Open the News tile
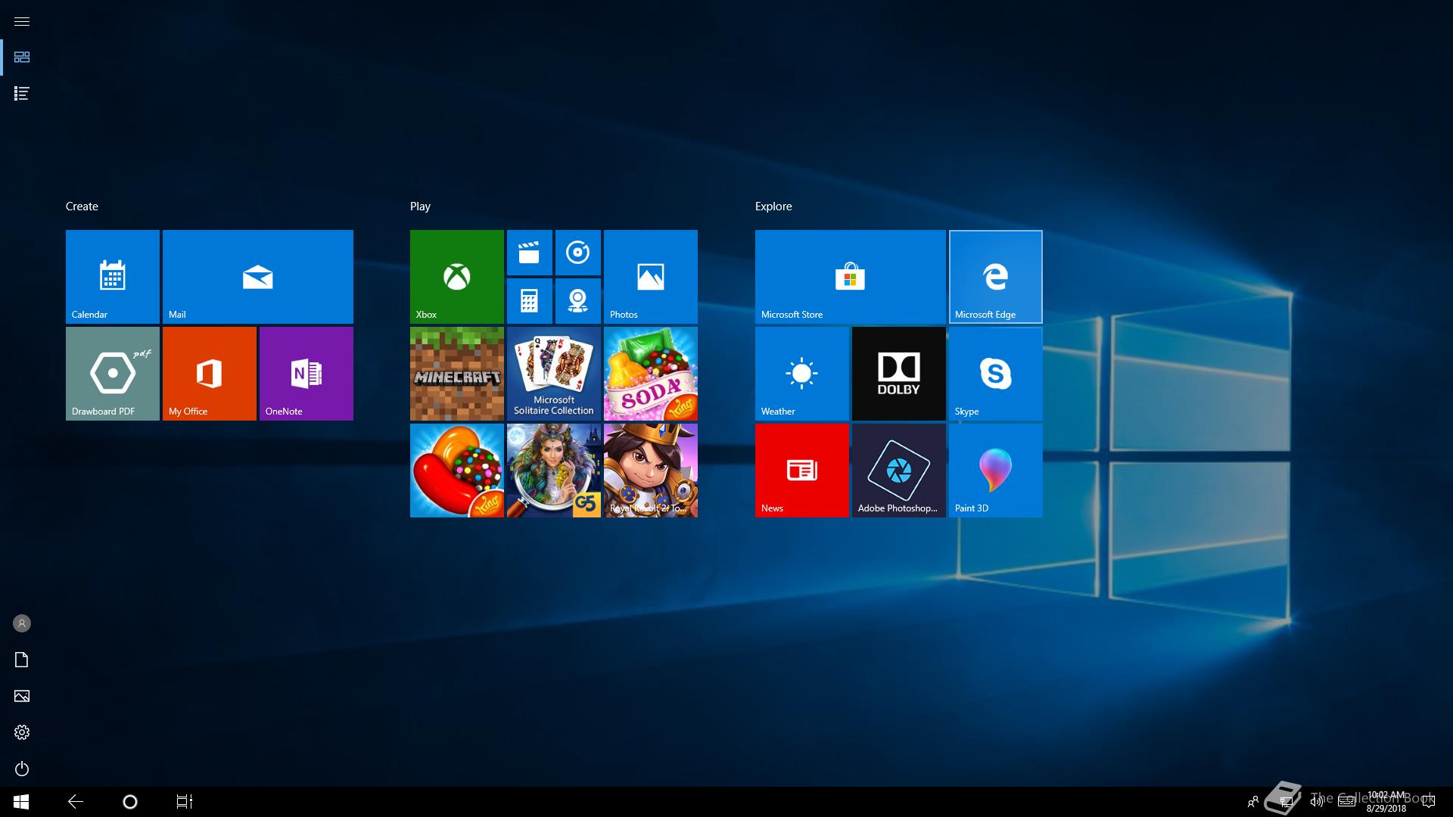 802,471
